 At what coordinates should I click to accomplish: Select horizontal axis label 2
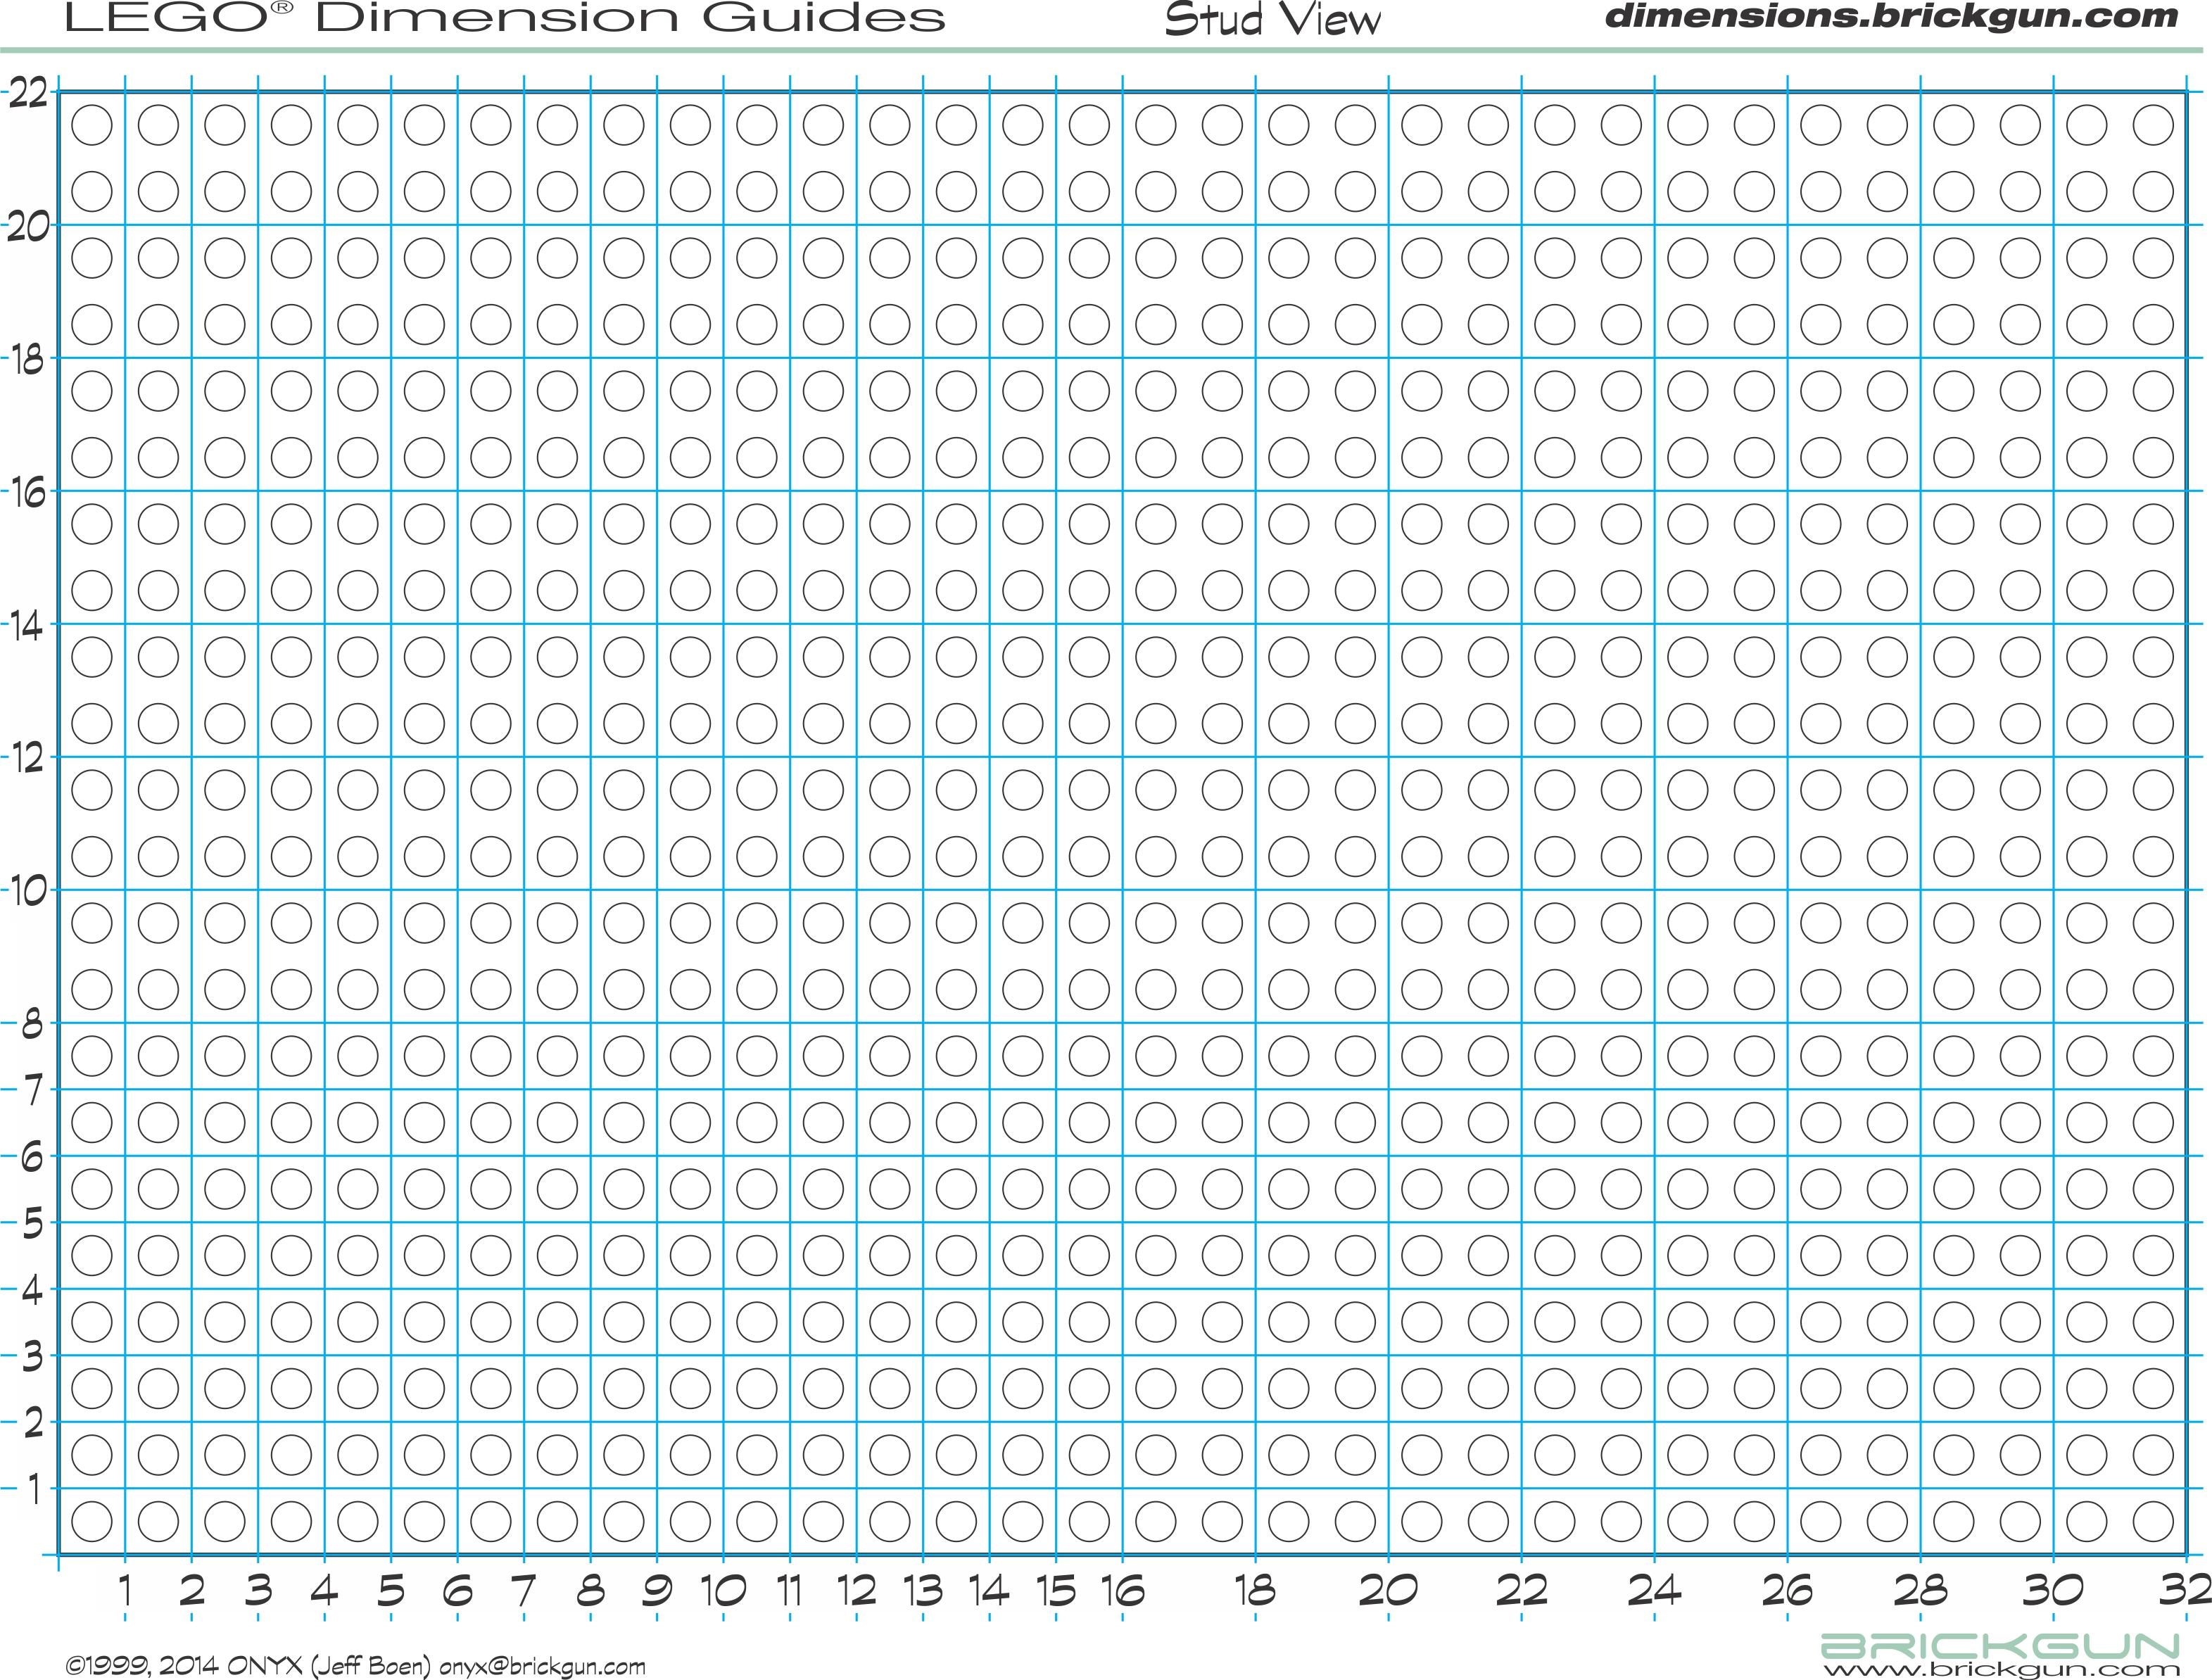click(x=192, y=1590)
